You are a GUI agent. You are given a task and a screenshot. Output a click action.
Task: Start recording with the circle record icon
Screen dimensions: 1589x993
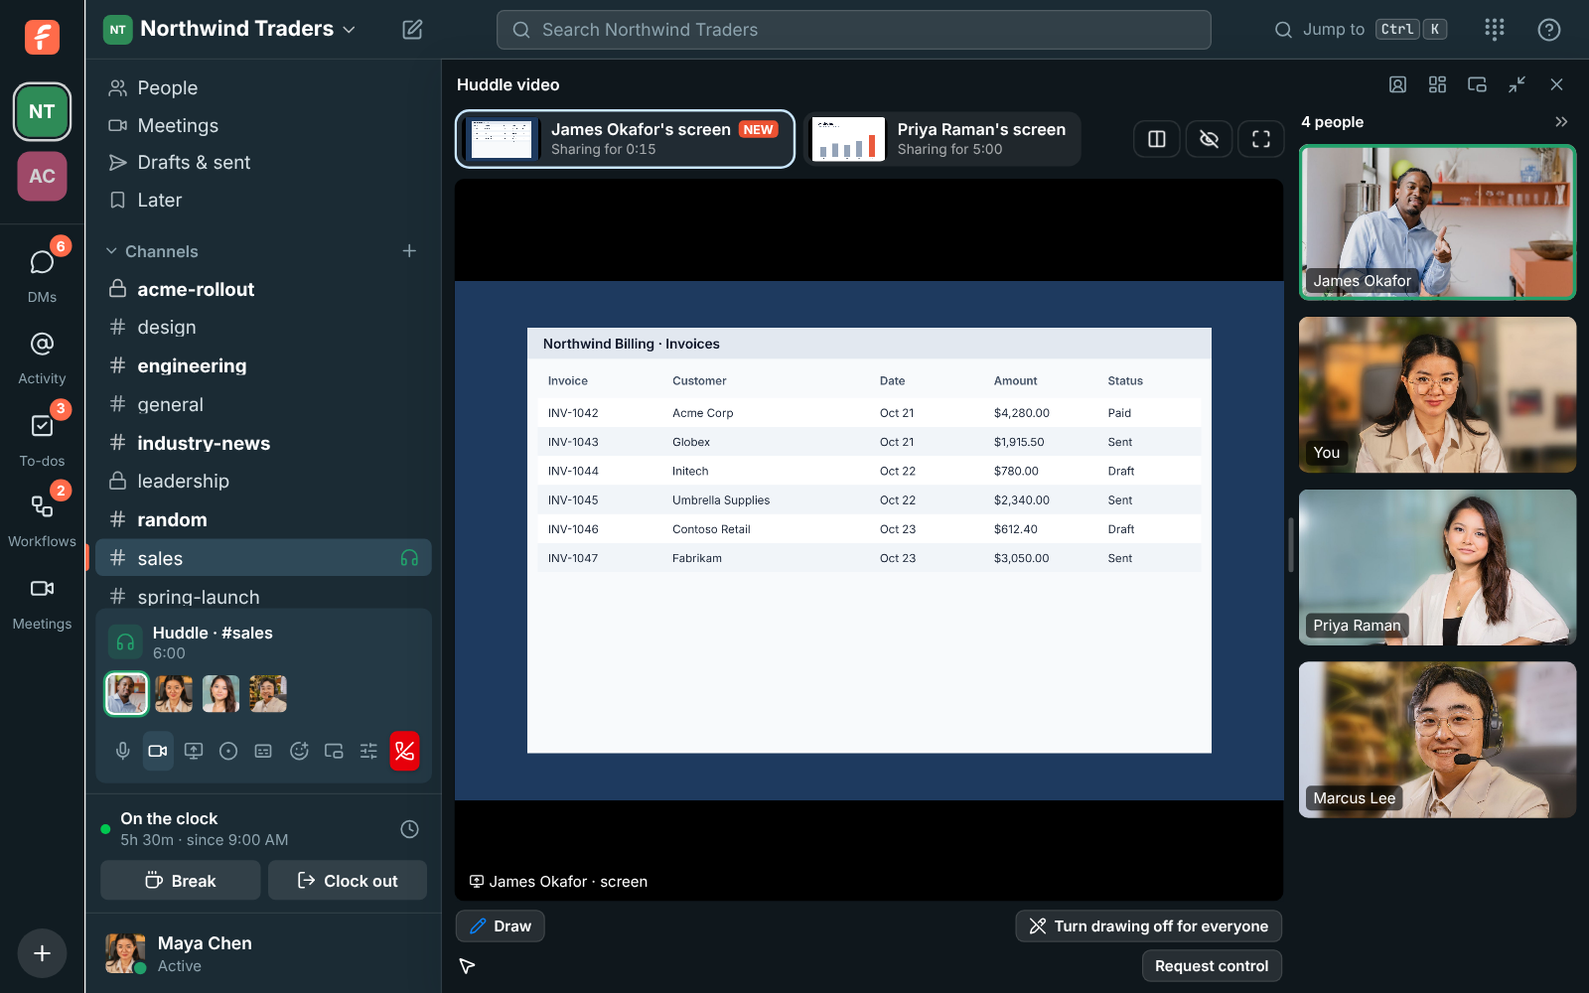pyautogui.click(x=228, y=752)
